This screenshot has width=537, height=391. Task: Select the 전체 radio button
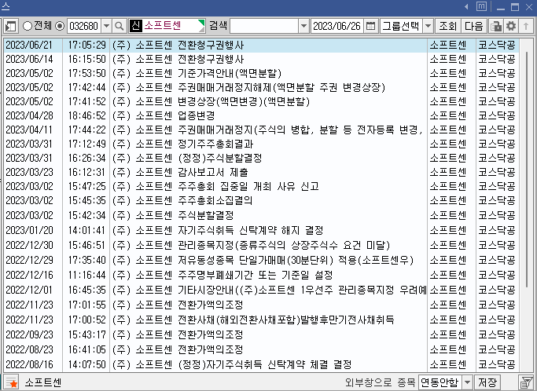click(27, 26)
